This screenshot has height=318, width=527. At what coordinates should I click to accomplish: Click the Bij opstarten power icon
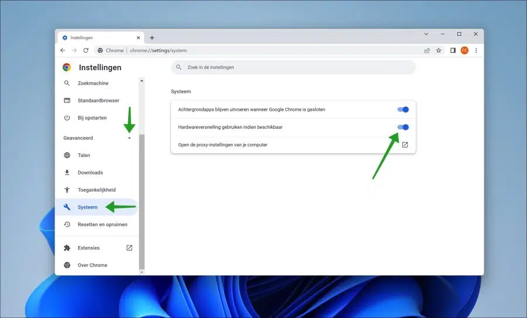coord(67,118)
